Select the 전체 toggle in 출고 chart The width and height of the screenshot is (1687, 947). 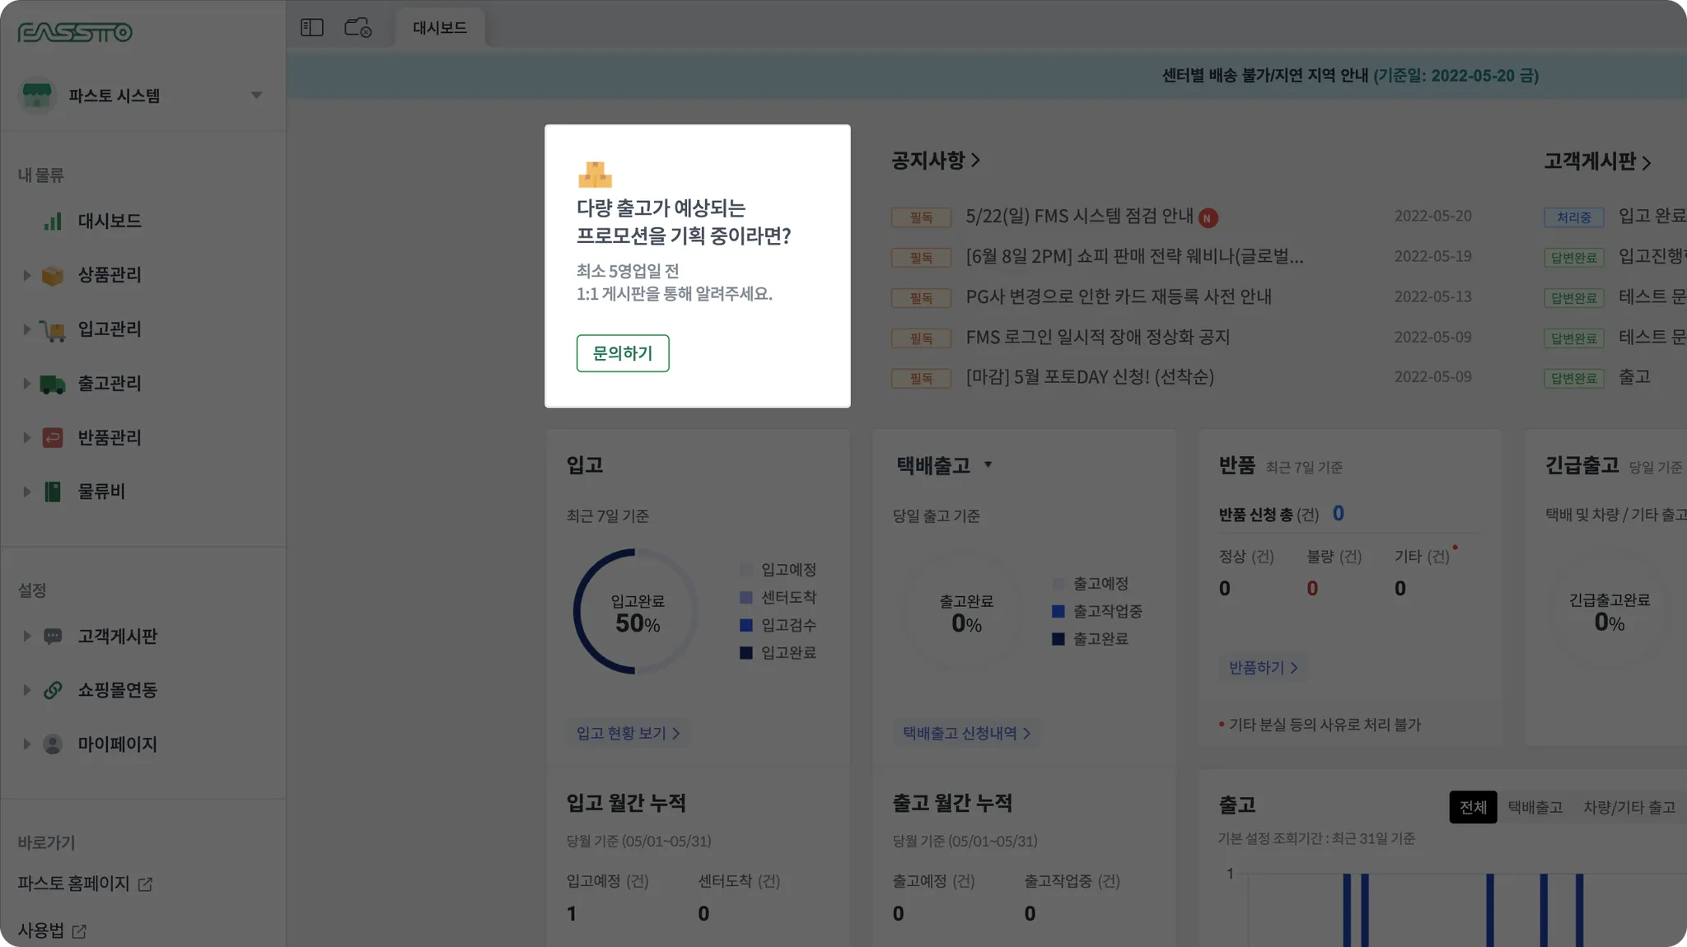point(1473,807)
